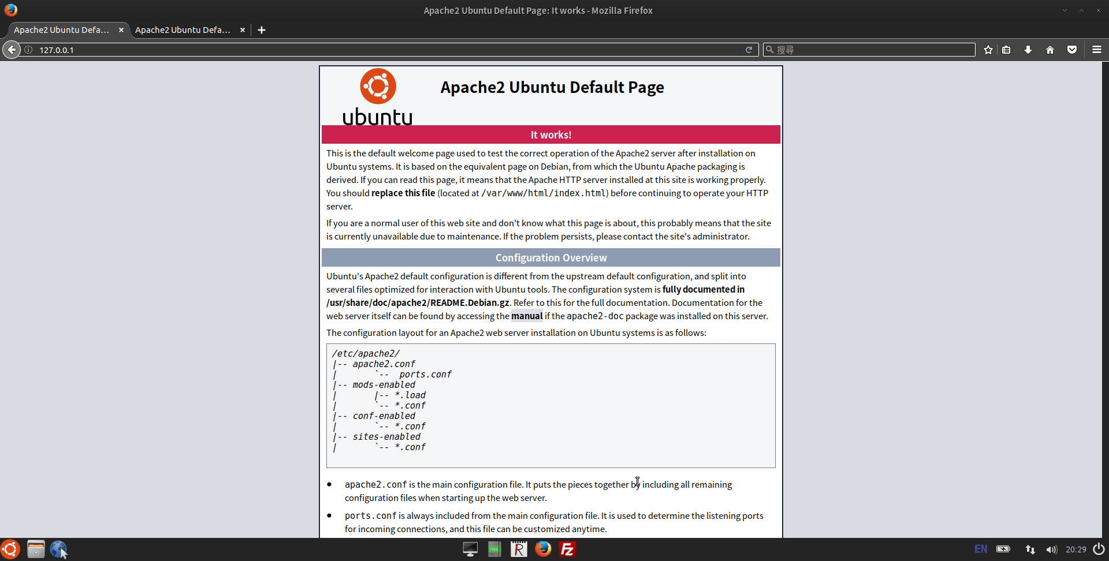Switch keyboard layout via EN indicator

[981, 549]
